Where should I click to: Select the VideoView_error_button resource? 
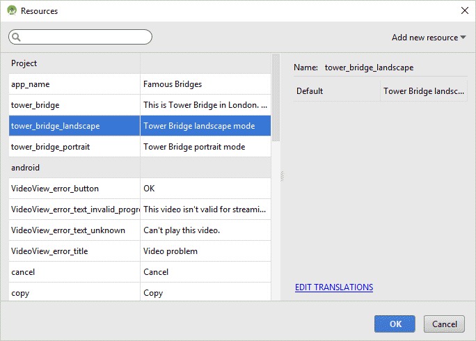click(74, 189)
